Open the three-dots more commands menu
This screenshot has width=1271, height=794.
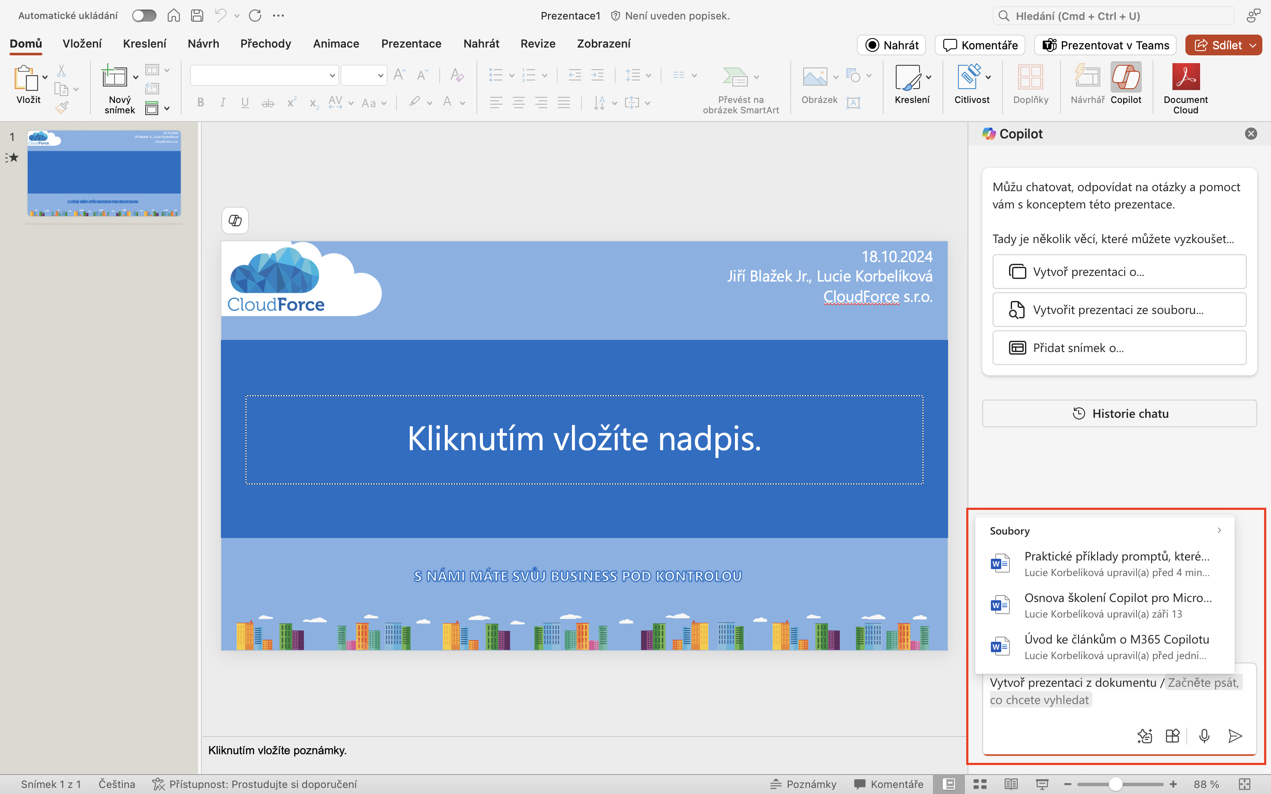279,16
